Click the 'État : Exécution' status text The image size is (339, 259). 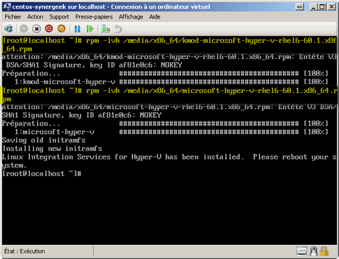pyautogui.click(x=24, y=251)
